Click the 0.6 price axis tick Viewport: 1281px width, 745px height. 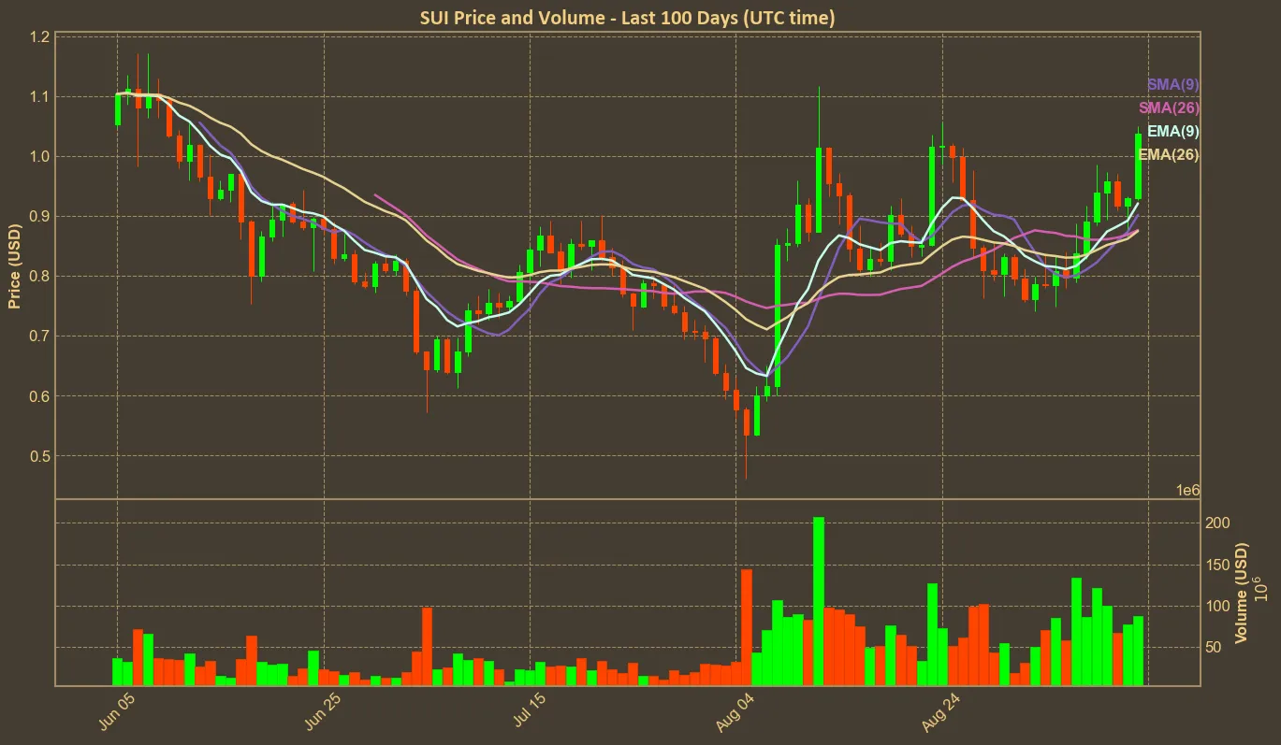pos(38,396)
